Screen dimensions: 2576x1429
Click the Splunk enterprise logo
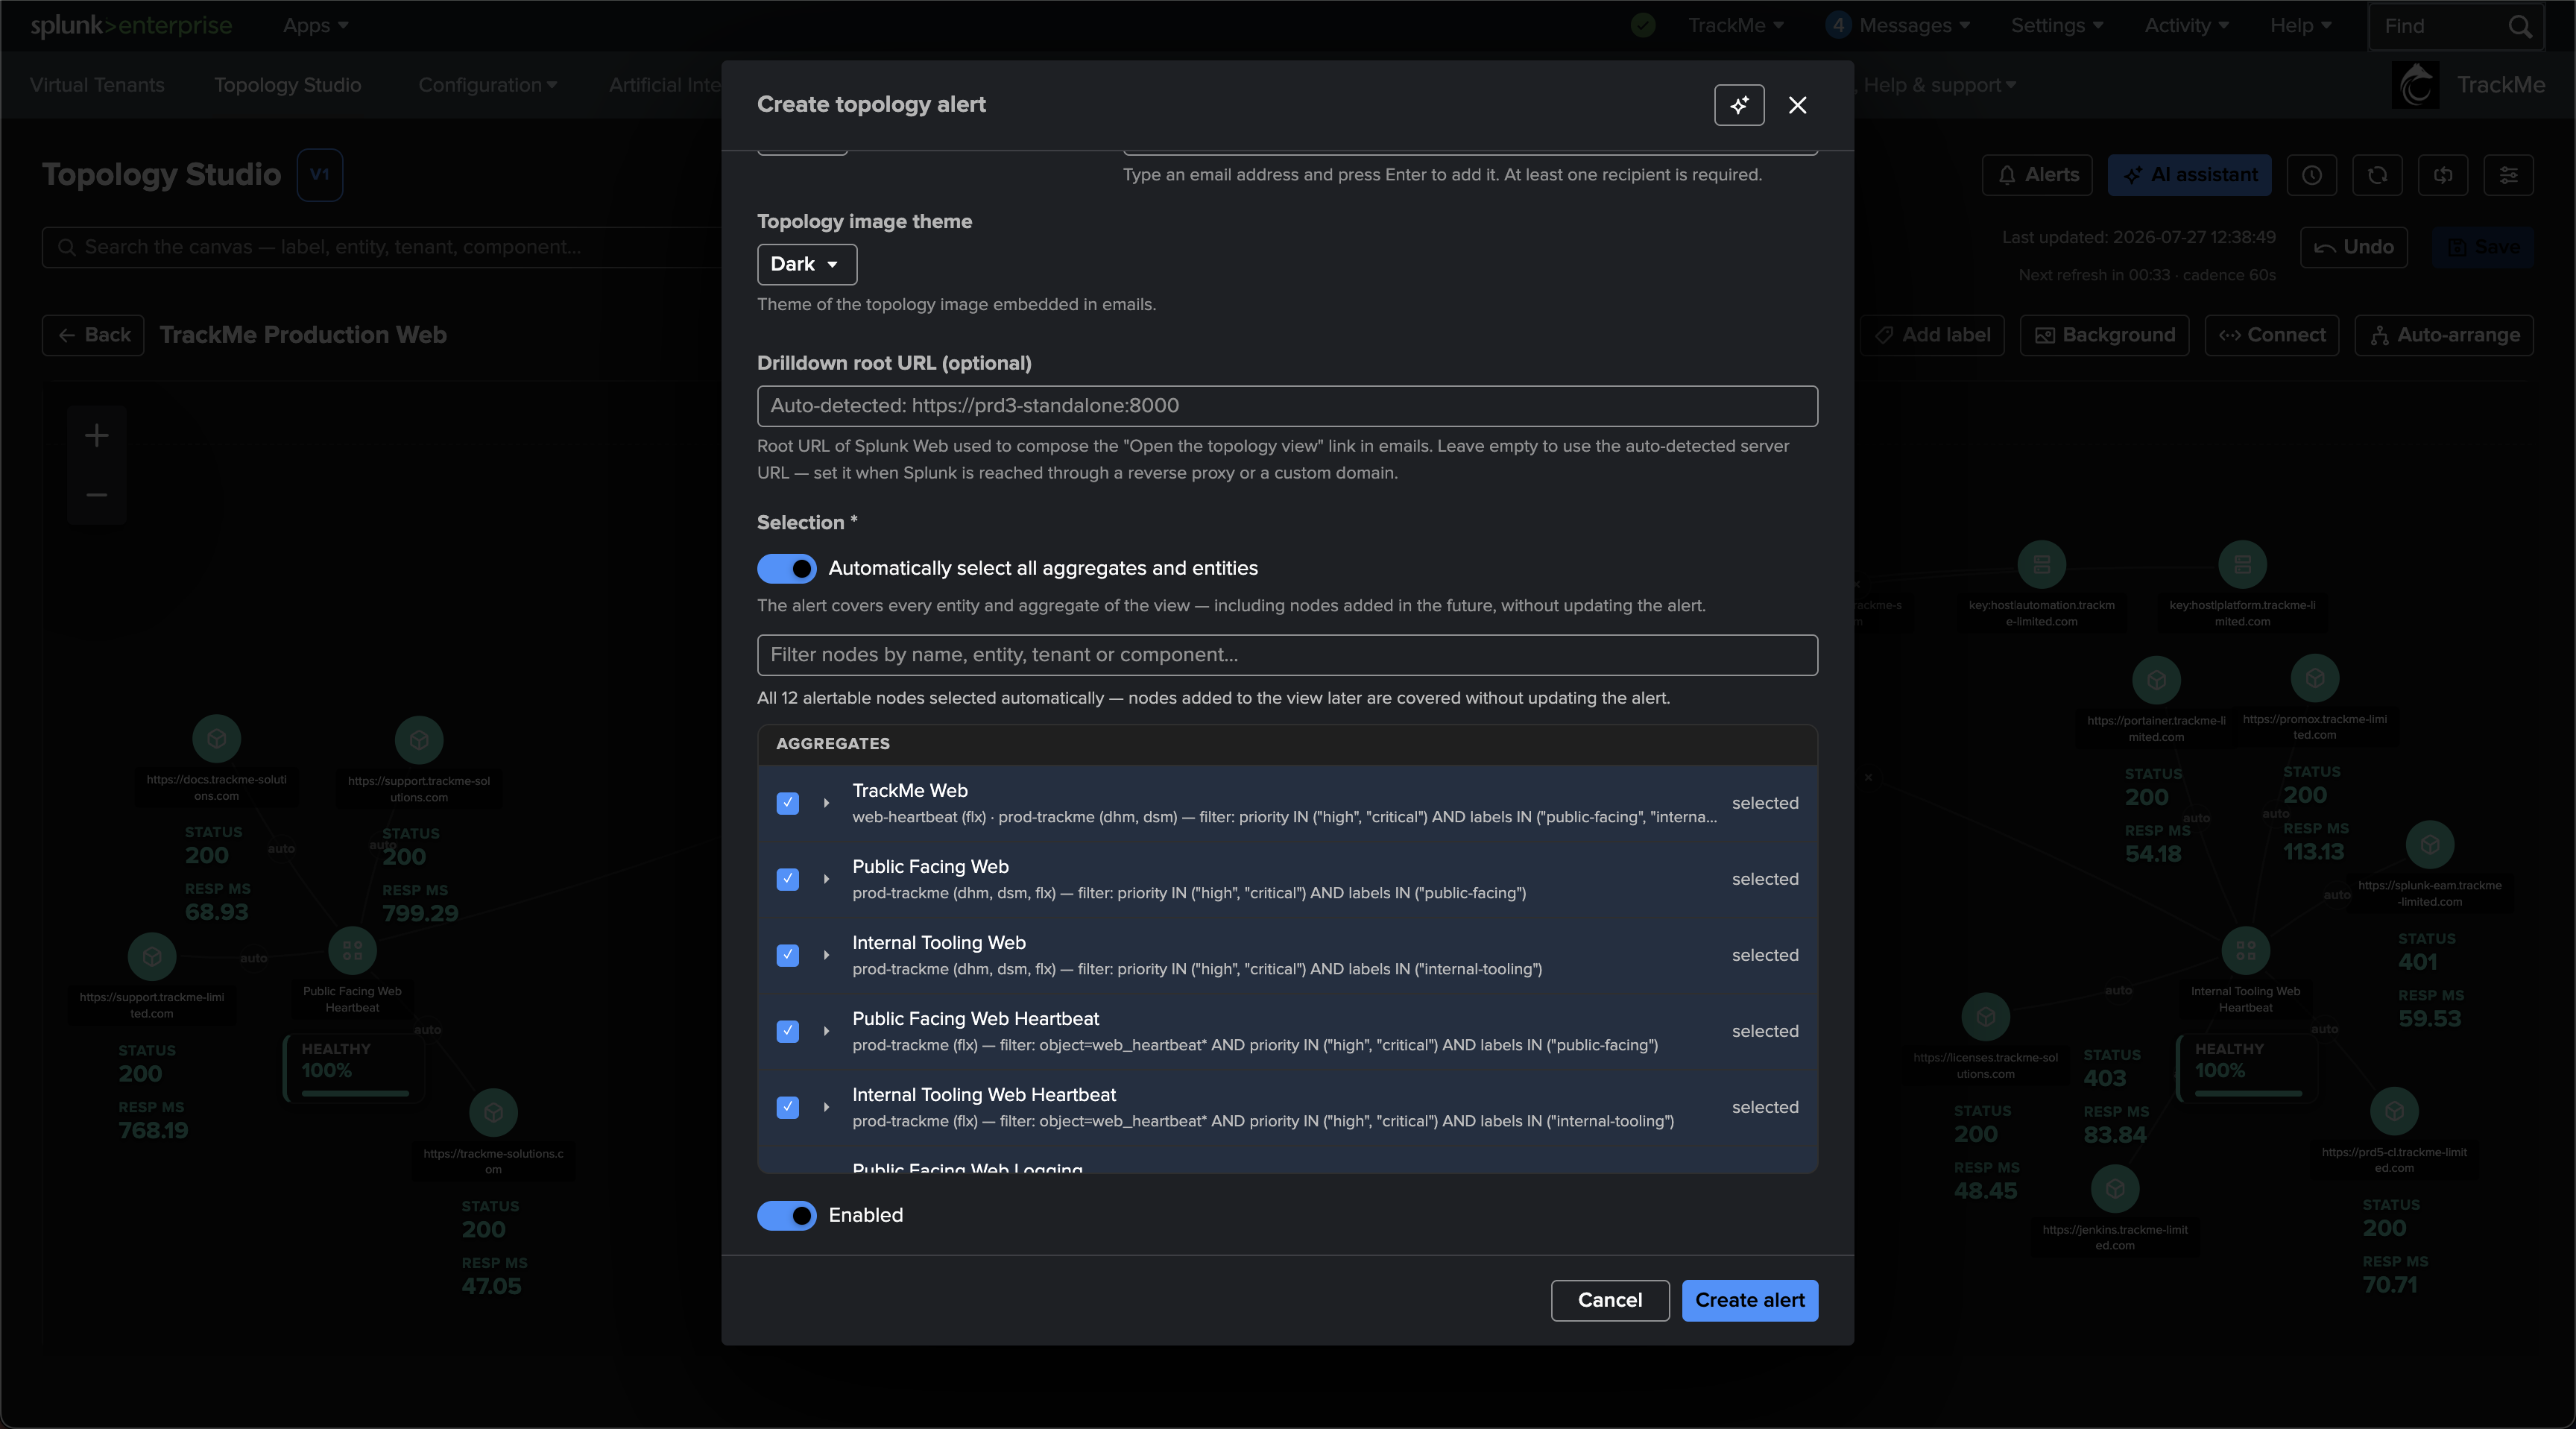[131, 26]
